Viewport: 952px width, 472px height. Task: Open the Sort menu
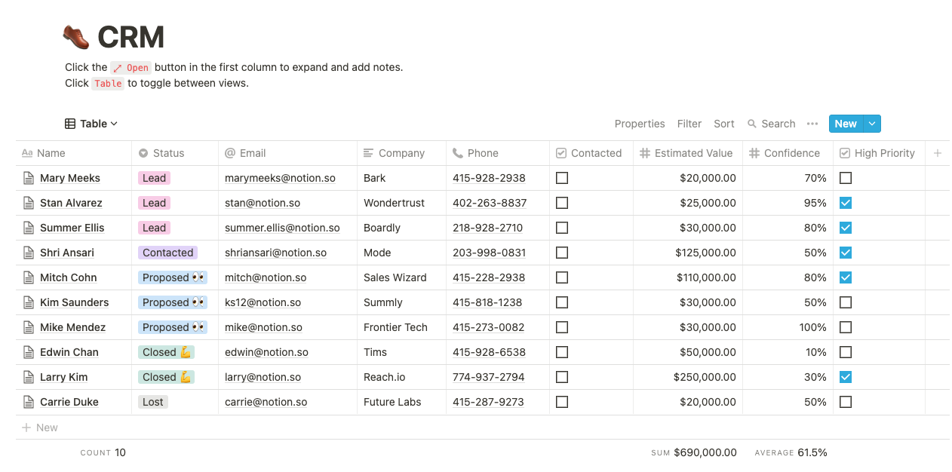pos(724,124)
